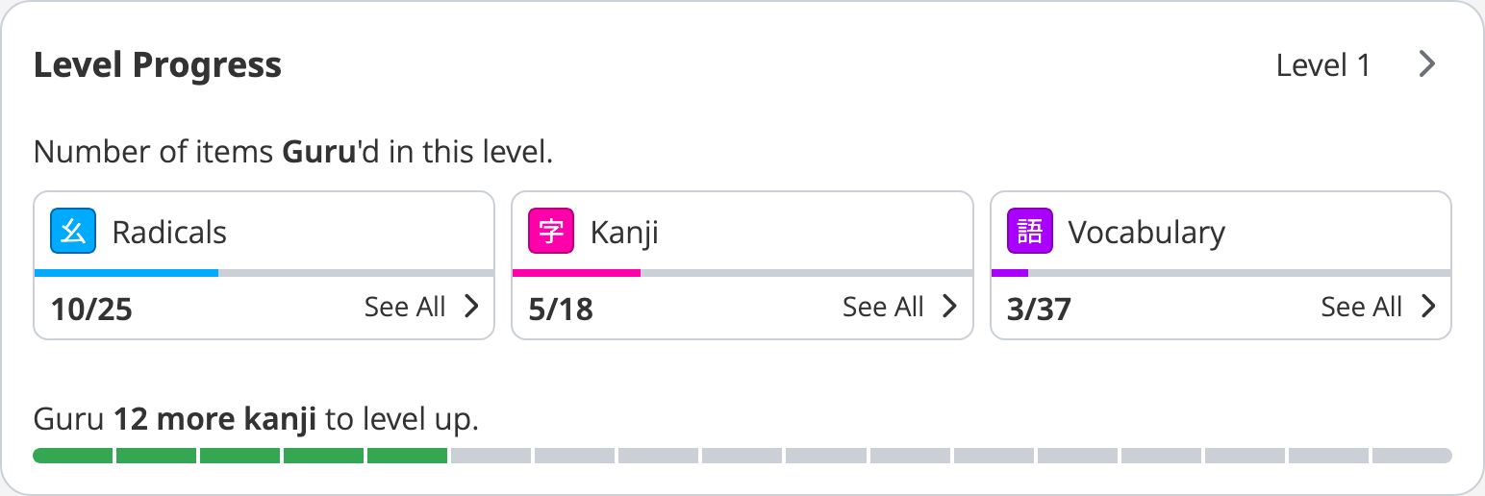The image size is (1485, 496).
Task: Click the Radicals card title
Action: pos(169,233)
